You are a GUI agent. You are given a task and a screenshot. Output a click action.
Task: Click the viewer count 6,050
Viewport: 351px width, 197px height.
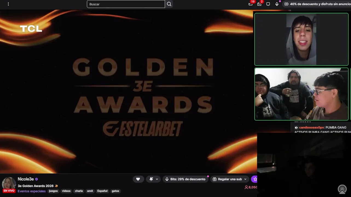point(251,187)
